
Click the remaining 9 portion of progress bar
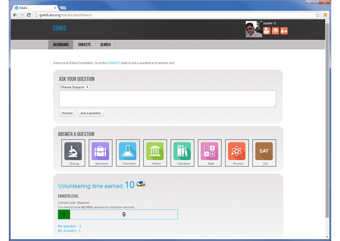tap(124, 215)
